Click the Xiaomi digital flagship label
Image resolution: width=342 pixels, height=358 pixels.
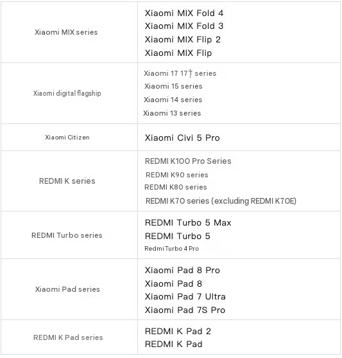click(x=67, y=93)
